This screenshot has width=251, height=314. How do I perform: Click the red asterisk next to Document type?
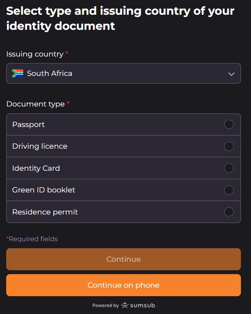[x=68, y=101]
